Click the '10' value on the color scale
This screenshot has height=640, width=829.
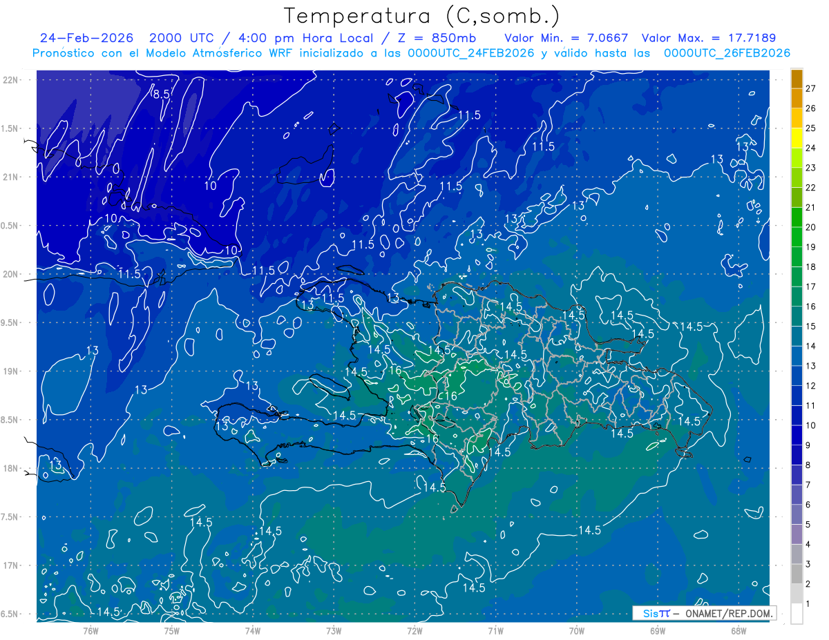tap(811, 425)
